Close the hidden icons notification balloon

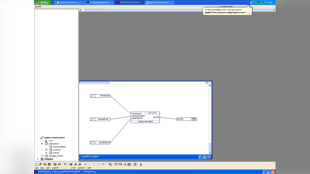(250, 13)
